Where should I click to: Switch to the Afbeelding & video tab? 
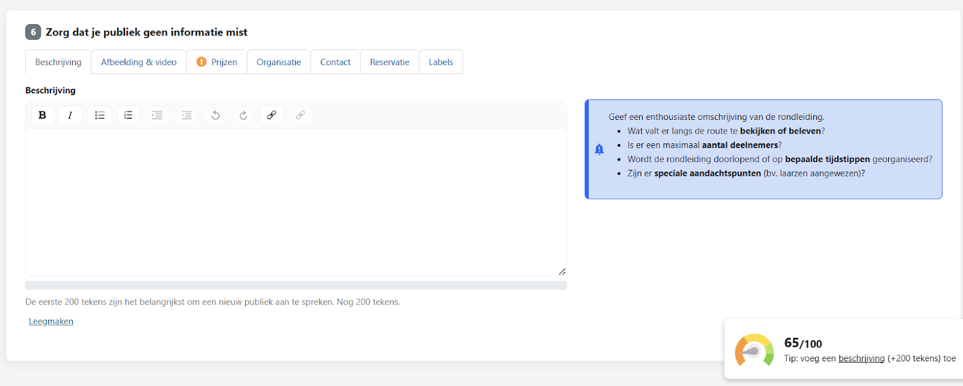coord(138,62)
